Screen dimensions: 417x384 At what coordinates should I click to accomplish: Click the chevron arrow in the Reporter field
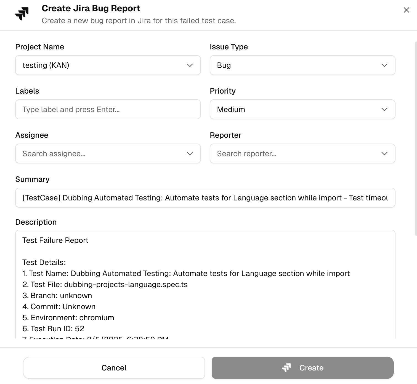(384, 154)
